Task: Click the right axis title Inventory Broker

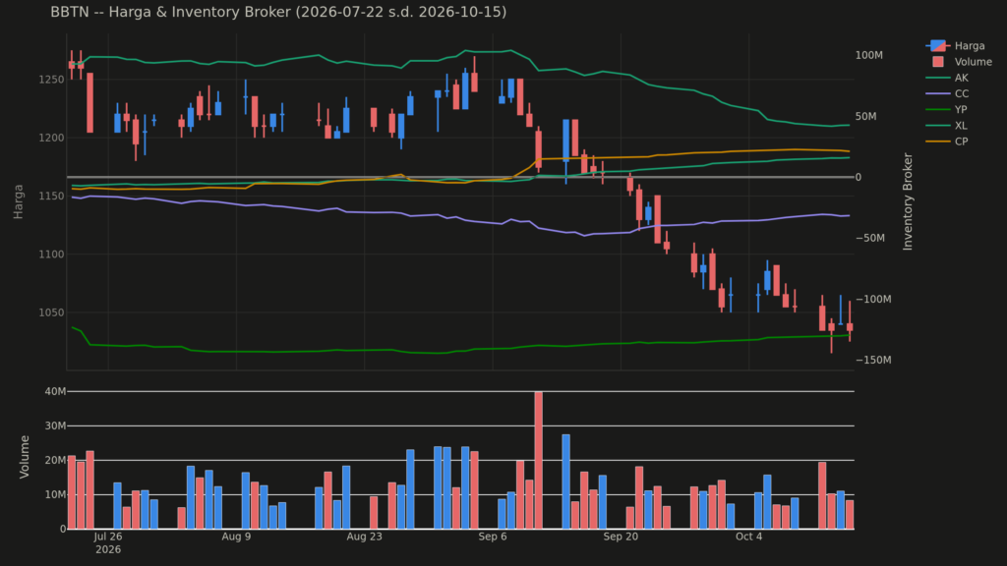Action: tap(908, 201)
